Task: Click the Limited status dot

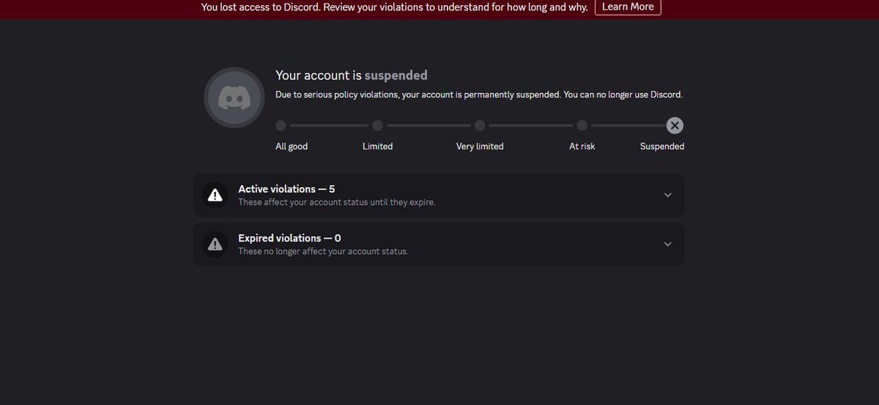Action: 377,125
